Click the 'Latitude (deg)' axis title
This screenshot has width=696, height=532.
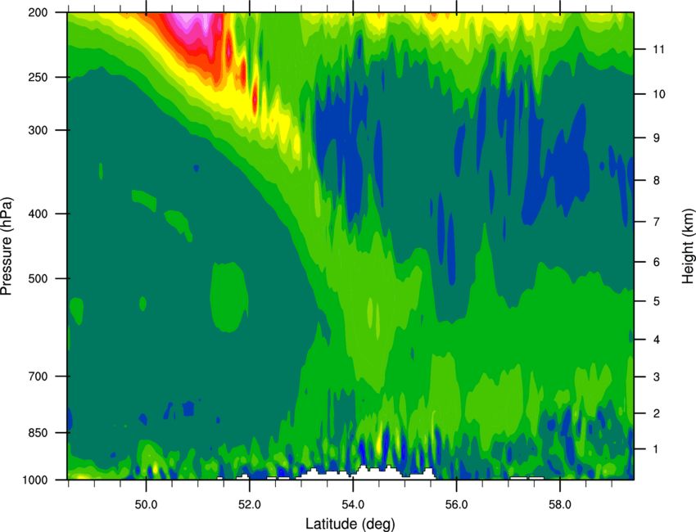pyautogui.click(x=350, y=524)
